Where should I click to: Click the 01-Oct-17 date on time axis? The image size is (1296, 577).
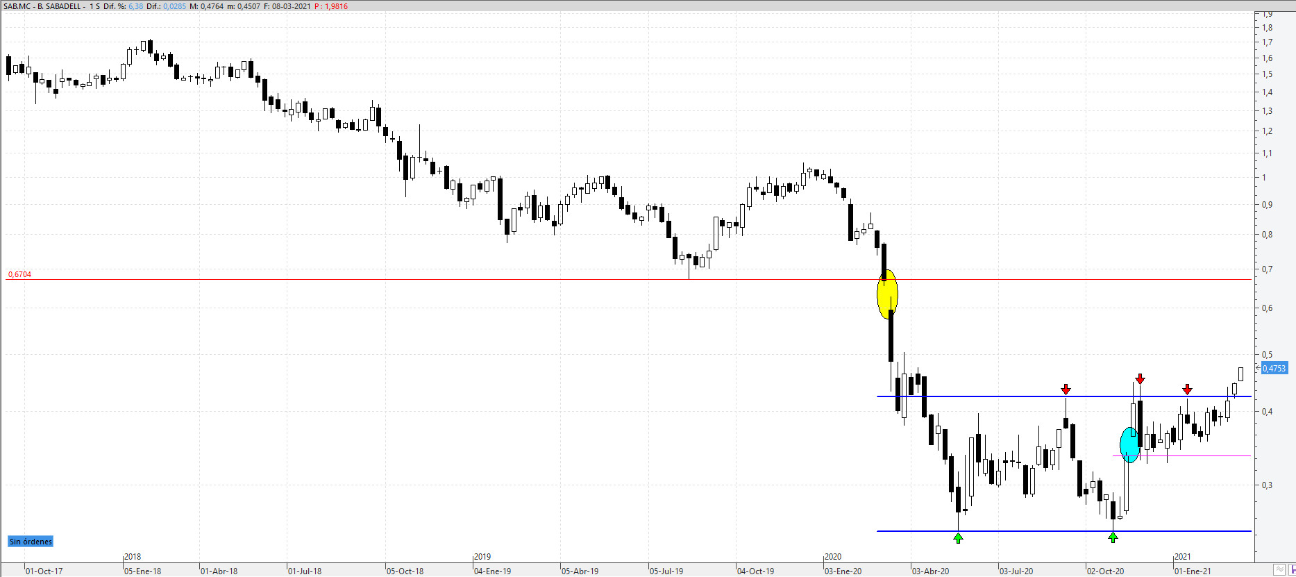(44, 571)
